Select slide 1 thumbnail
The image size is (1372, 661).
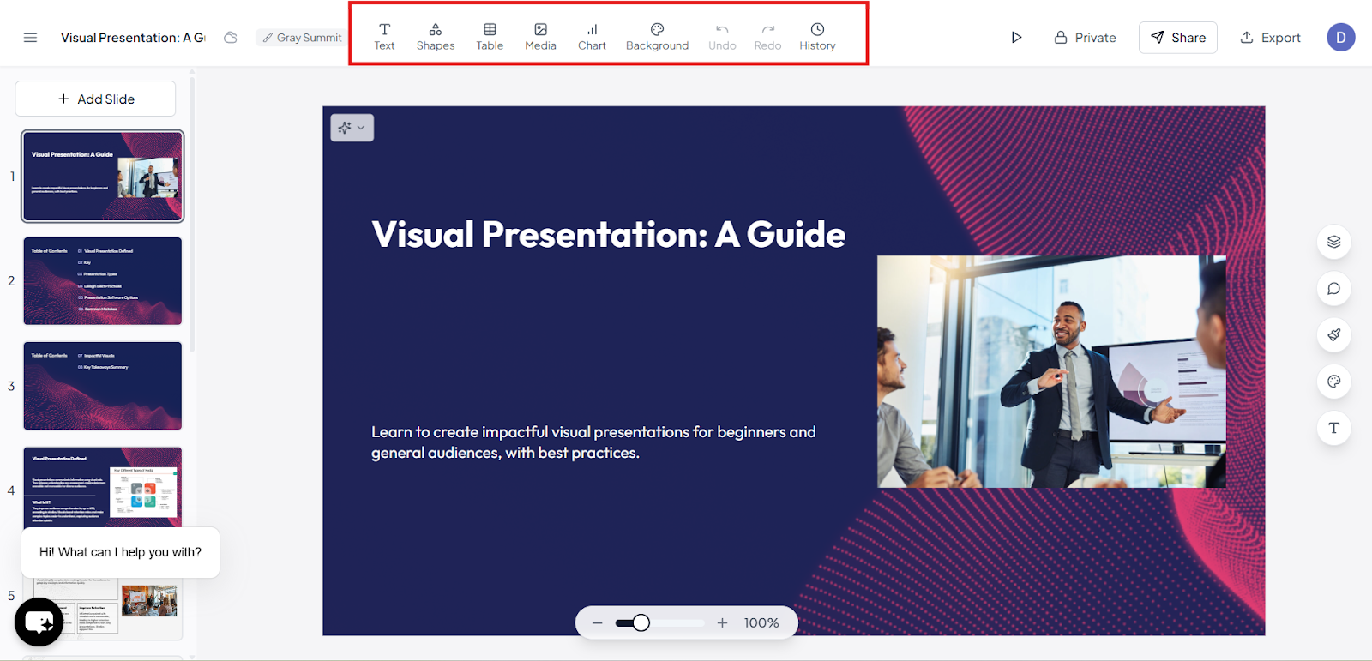(103, 176)
